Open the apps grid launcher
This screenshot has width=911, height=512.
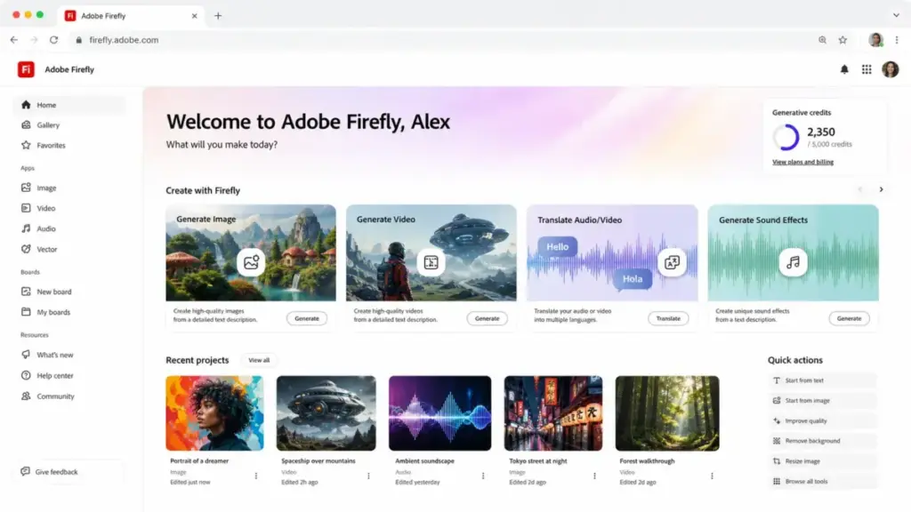tap(867, 69)
